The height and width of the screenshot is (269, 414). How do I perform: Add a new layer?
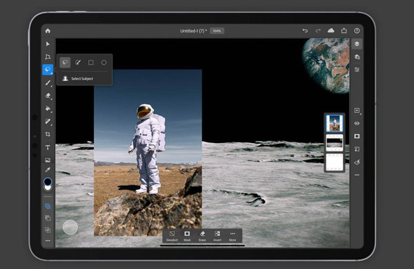point(357,110)
